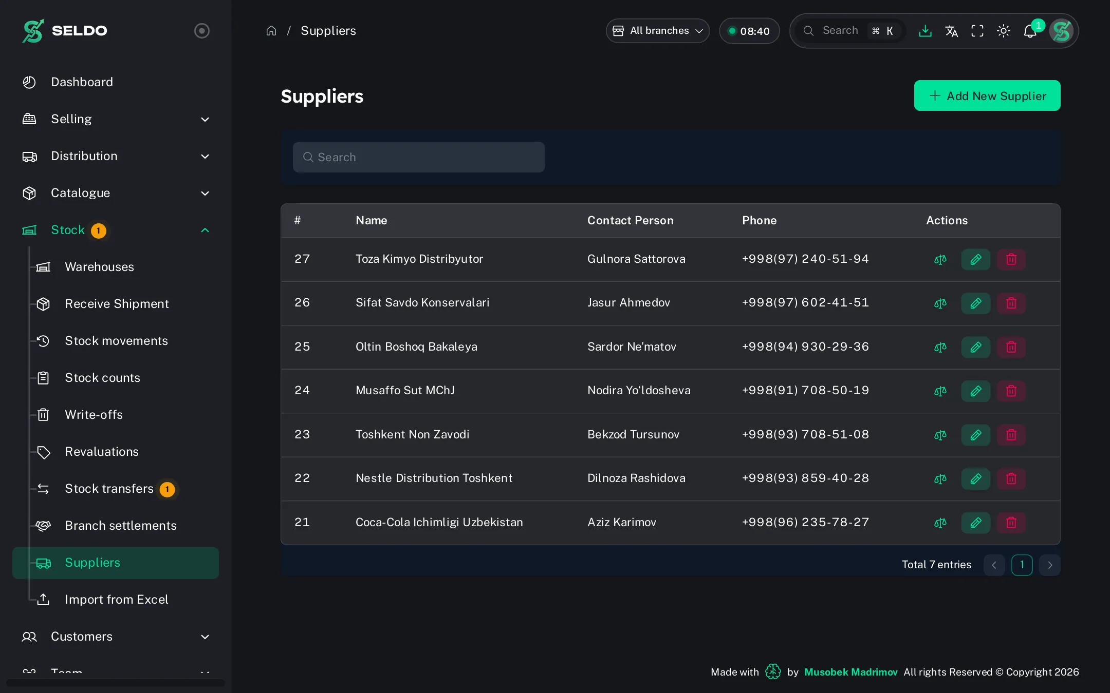This screenshot has width=1110, height=693.
Task: Edit supplier Musaffo Sut MChJ
Action: (x=975, y=391)
